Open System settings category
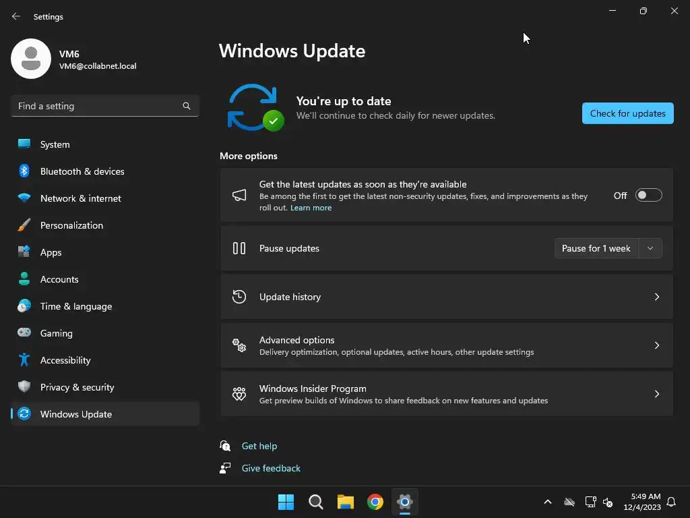 point(105,144)
